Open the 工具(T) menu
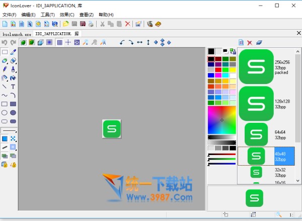 pyautogui.click(x=48, y=15)
